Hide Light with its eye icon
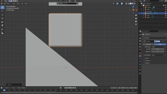Viewport: 167px width, 94px height. pyautogui.click(x=166, y=15)
